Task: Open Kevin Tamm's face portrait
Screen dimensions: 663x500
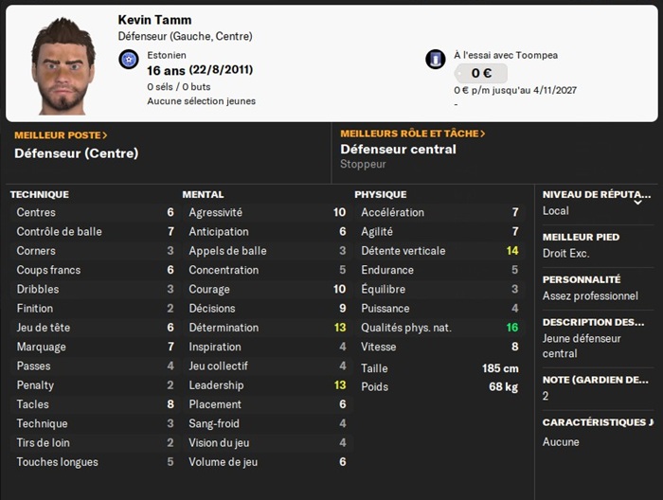Action: [63, 65]
